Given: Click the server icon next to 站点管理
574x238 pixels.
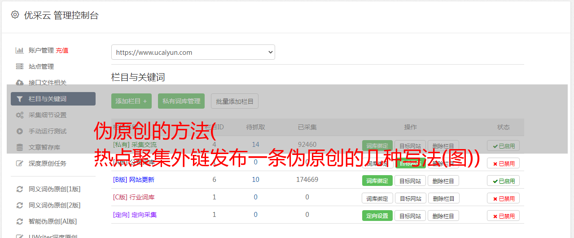Looking at the screenshot, I should point(20,66).
